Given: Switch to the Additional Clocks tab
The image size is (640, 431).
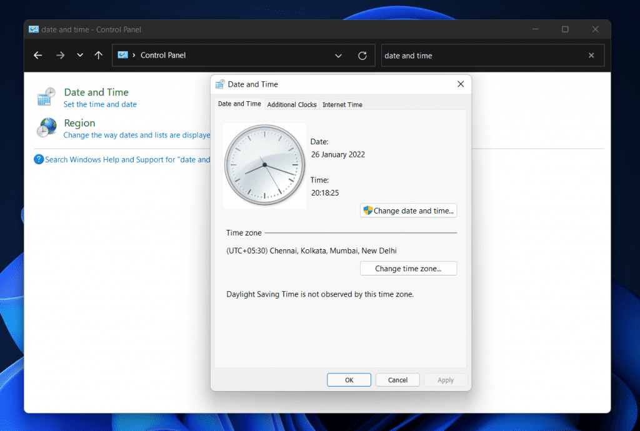Looking at the screenshot, I should point(292,104).
